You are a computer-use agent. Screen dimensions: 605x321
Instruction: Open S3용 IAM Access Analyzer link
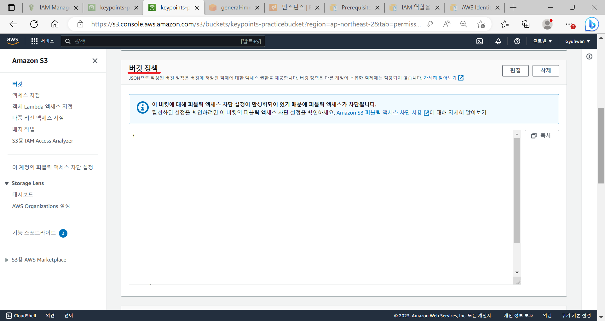click(43, 141)
